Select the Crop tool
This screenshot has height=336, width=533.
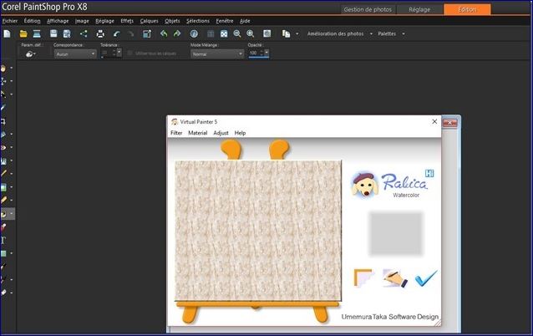coord(3,121)
